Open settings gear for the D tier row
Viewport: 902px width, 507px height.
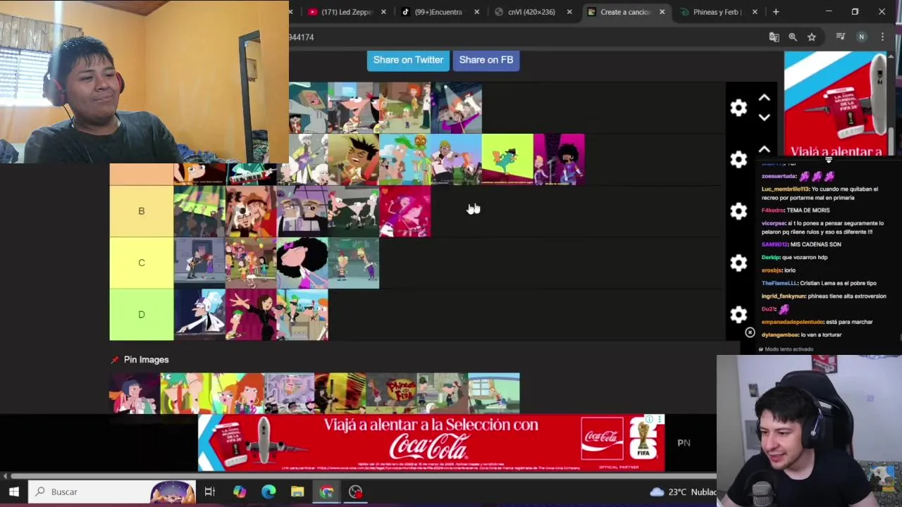[x=739, y=314]
